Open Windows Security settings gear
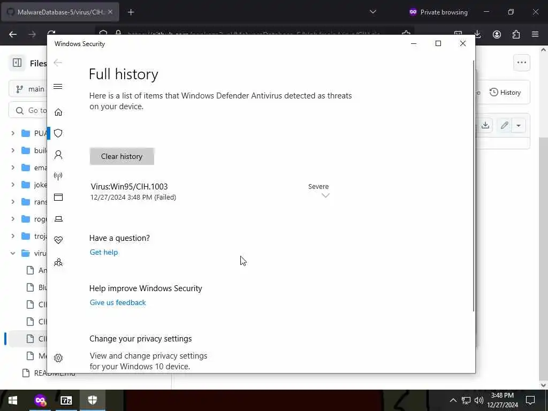The image size is (548, 411). [x=58, y=358]
